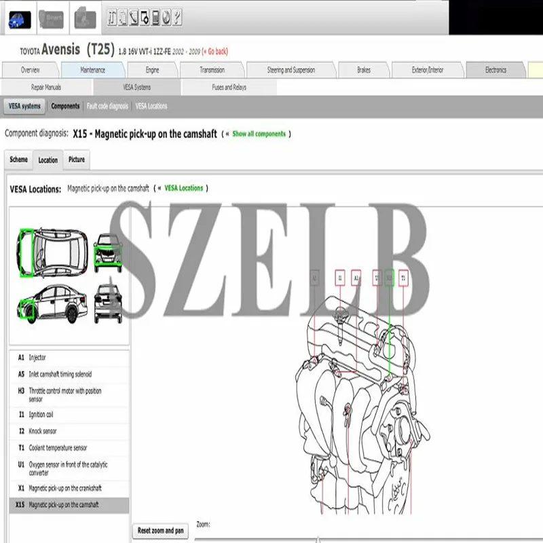Switch to the Scheme tab

pyautogui.click(x=19, y=160)
